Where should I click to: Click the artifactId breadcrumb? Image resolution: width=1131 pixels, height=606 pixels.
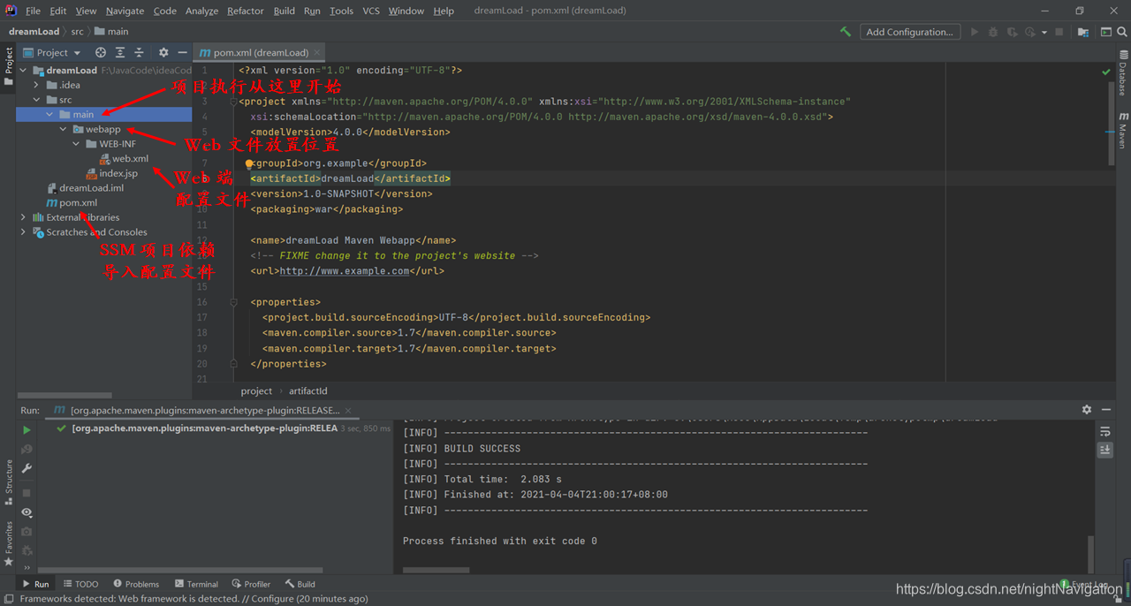point(308,390)
